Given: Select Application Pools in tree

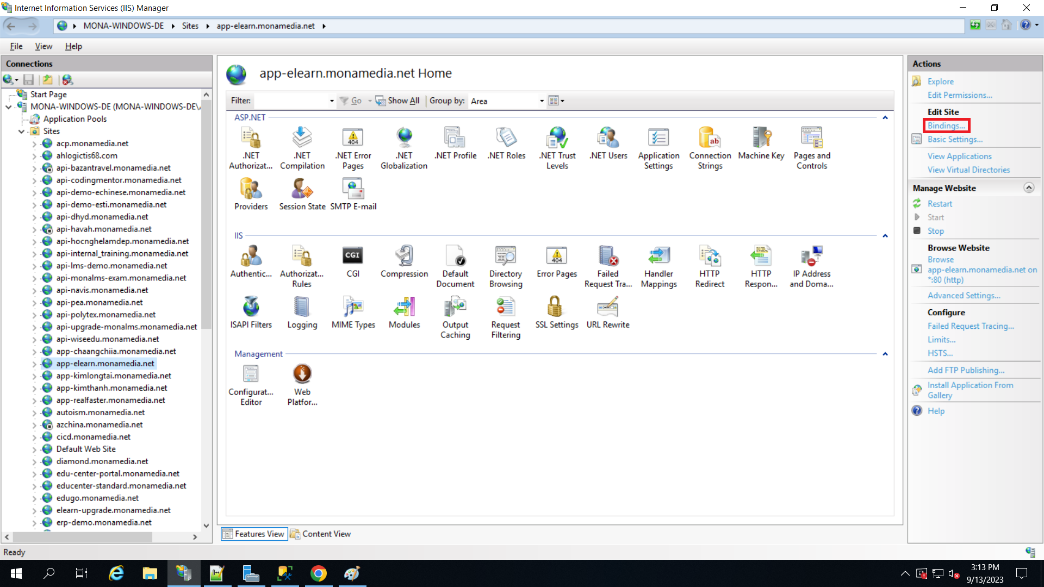Looking at the screenshot, I should point(75,119).
